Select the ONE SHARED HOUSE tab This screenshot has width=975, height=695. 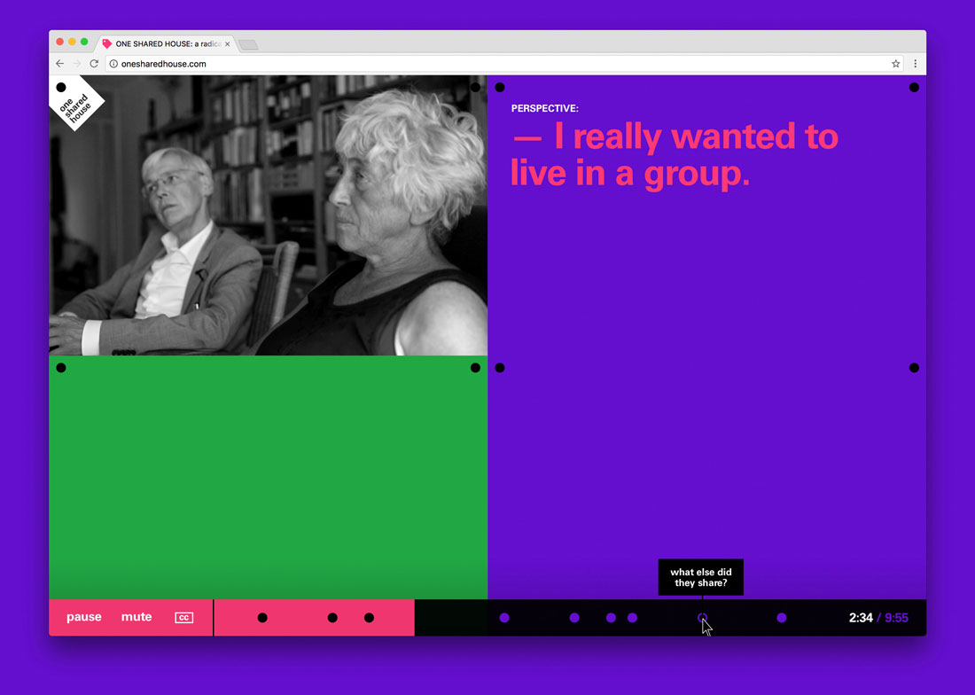point(167,44)
